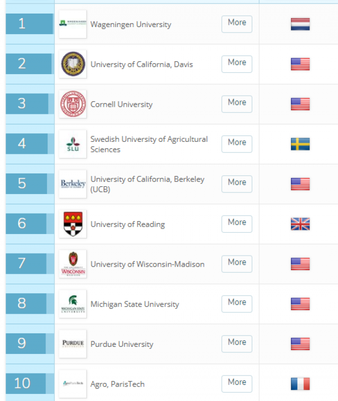Screen dimensions: 338x401
Task: Click the Cornell University crest logo
Action: pos(73,104)
